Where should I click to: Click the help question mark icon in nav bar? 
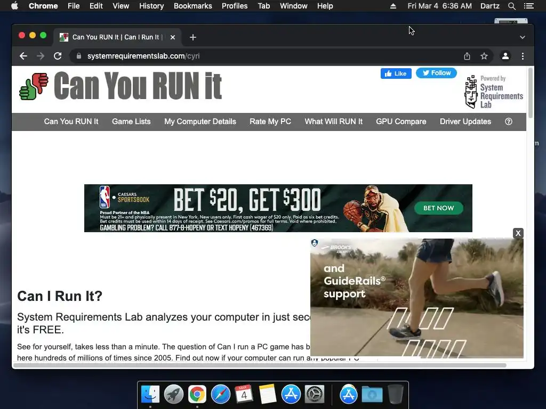(508, 121)
